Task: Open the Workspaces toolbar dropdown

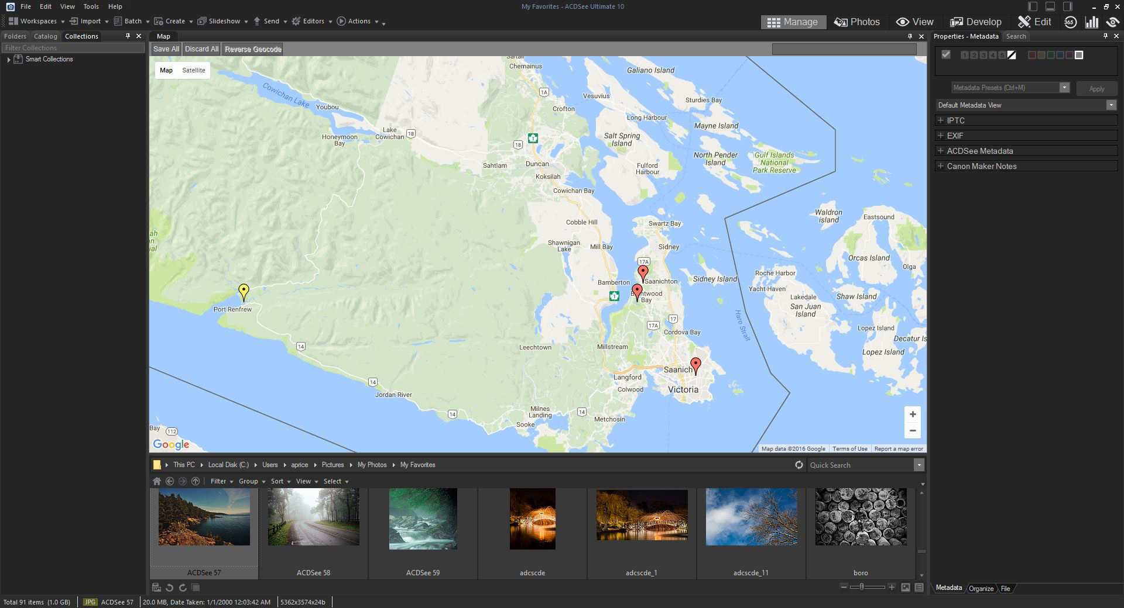Action: point(36,21)
